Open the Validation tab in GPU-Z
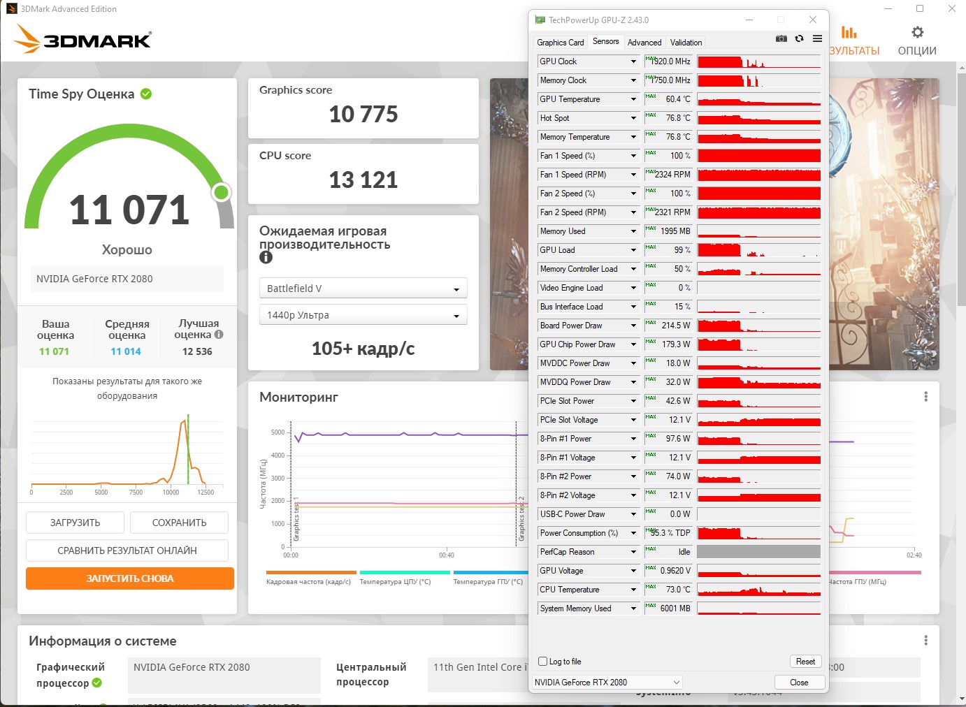Image resolution: width=966 pixels, height=707 pixels. (686, 43)
